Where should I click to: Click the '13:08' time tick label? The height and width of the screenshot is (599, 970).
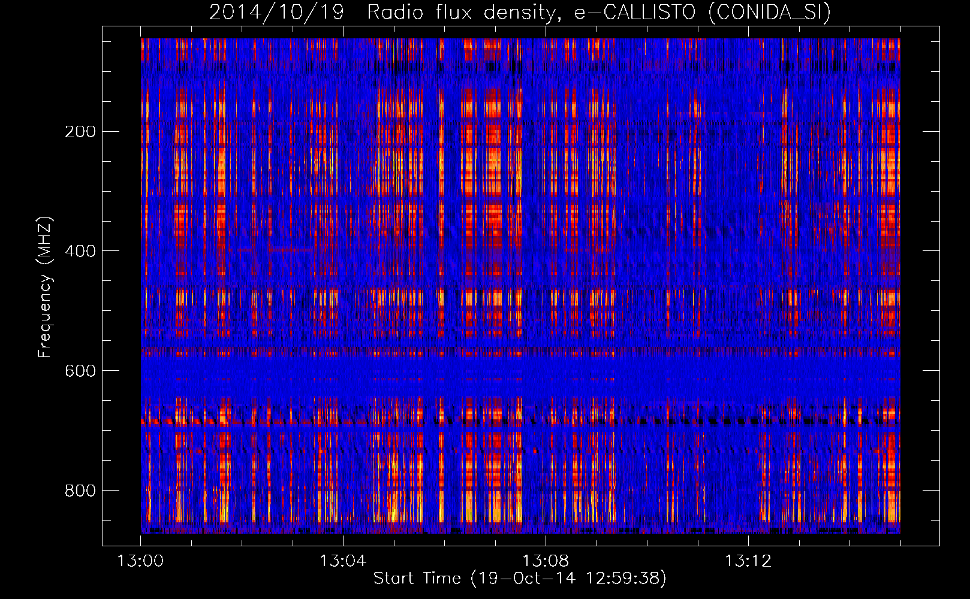[x=546, y=561]
